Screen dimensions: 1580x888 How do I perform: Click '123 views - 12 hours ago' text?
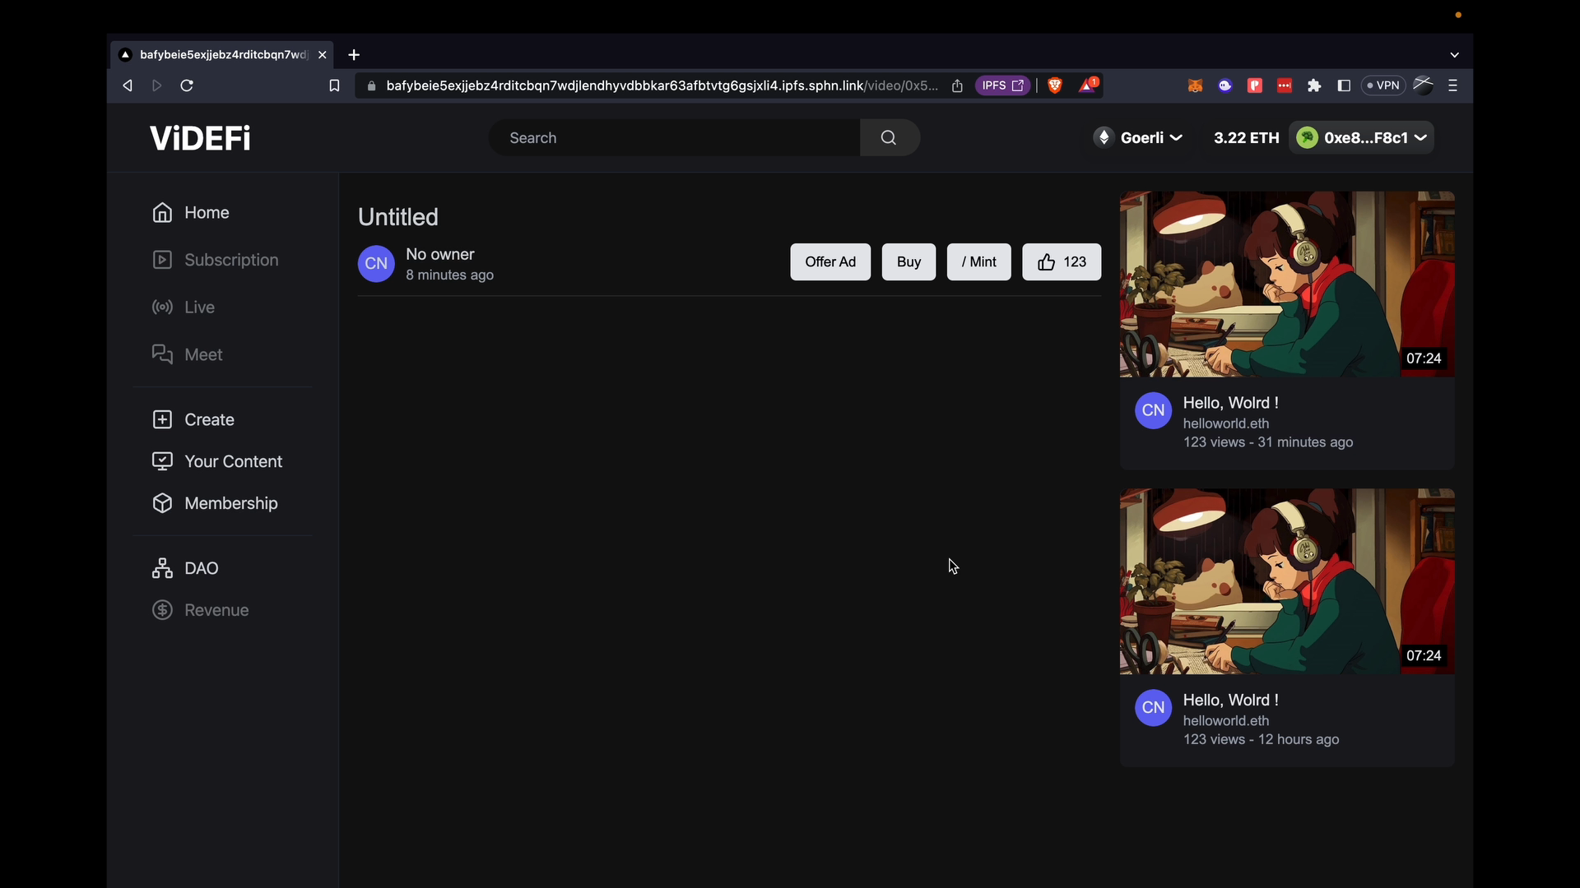(x=1262, y=739)
